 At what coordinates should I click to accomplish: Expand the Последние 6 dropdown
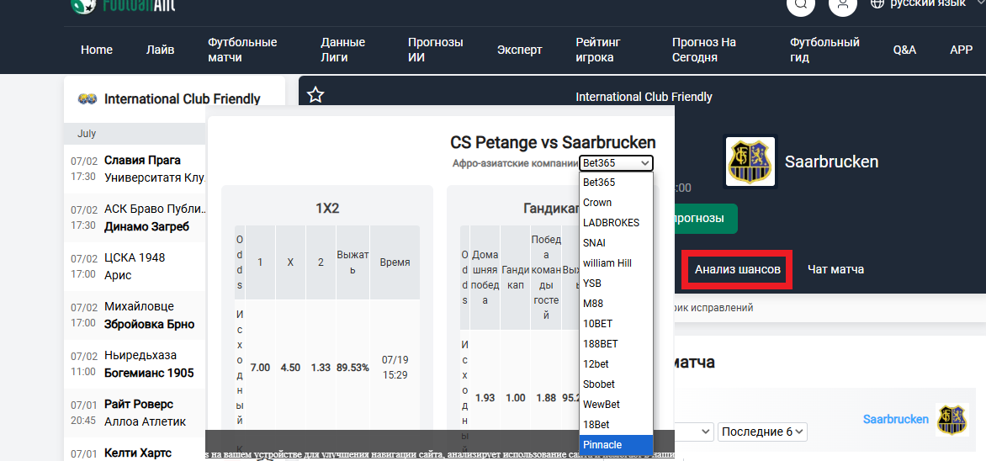761,432
